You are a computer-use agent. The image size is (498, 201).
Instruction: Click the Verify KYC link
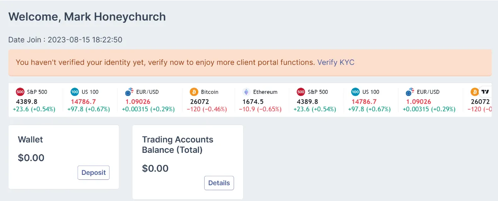(336, 62)
